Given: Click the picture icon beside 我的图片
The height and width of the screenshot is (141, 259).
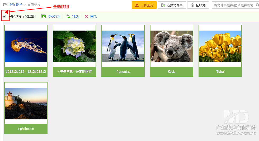Looking at the screenshot, I should point(5,5).
